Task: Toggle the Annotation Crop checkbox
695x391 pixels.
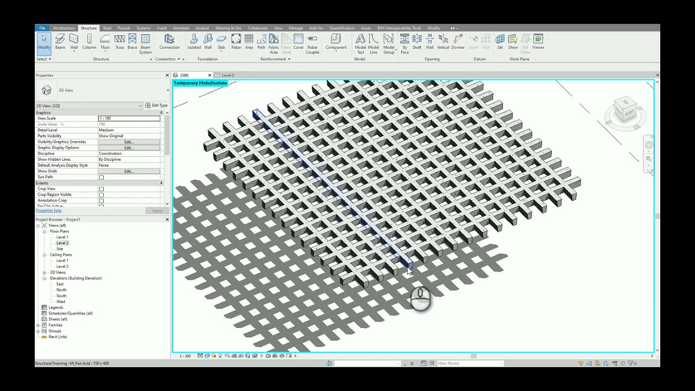Action: pos(101,201)
